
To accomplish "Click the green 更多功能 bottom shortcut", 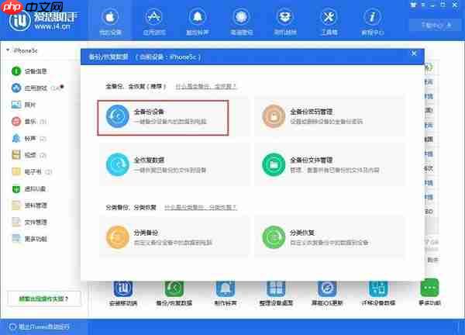I will click(429, 293).
